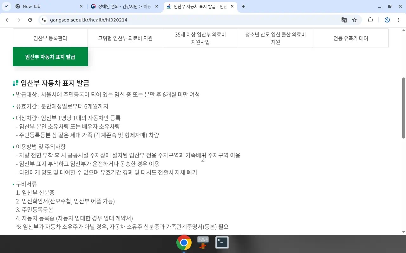Reload the page with refresh icon
The image size is (406, 253).
[30, 20]
